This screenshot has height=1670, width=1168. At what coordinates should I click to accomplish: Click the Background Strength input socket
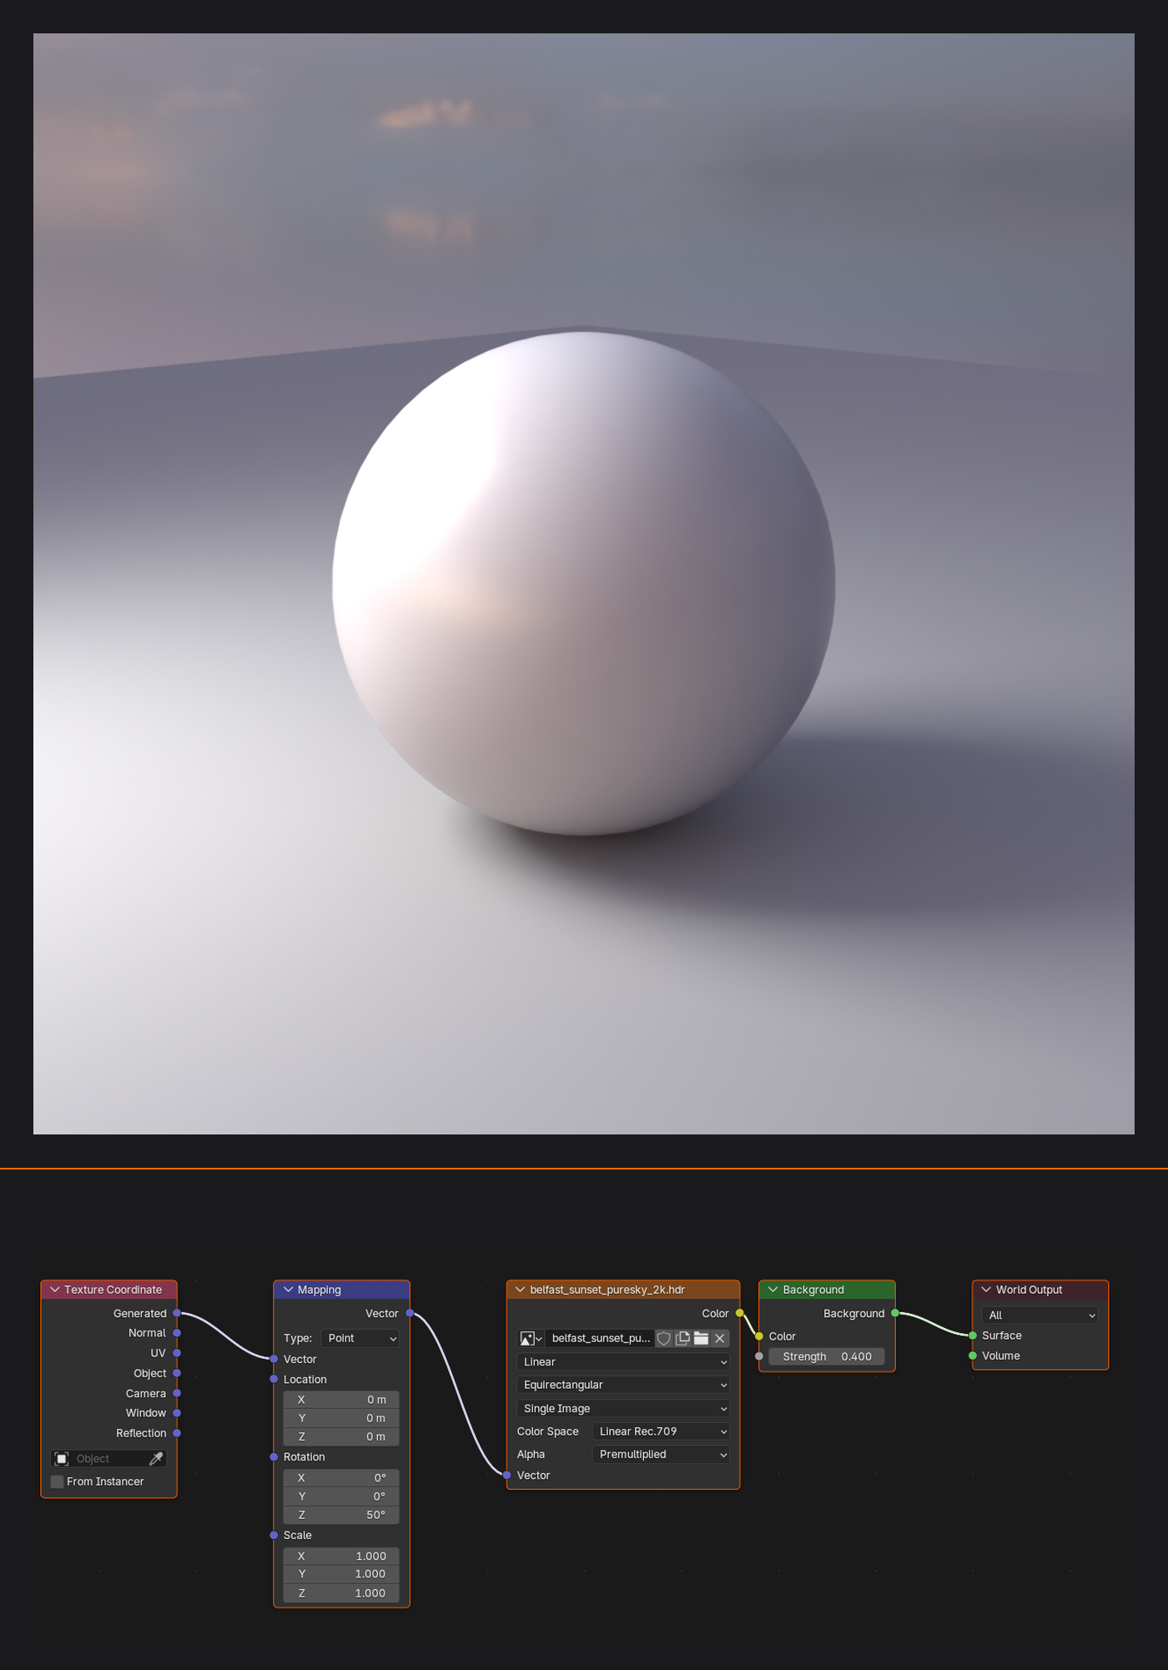[x=759, y=1356]
